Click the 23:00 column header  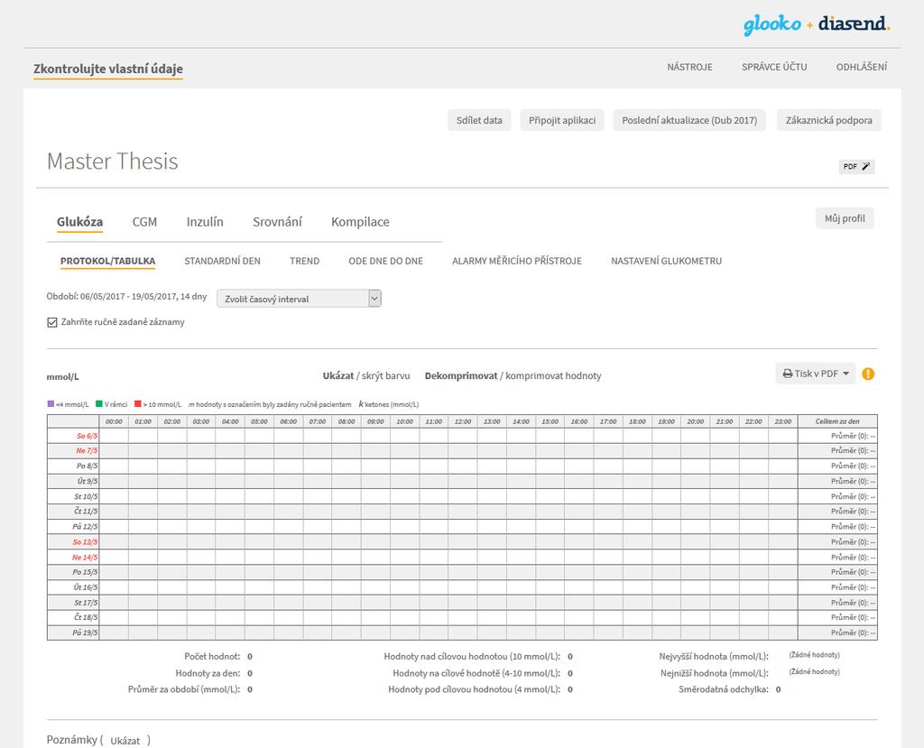coord(782,421)
